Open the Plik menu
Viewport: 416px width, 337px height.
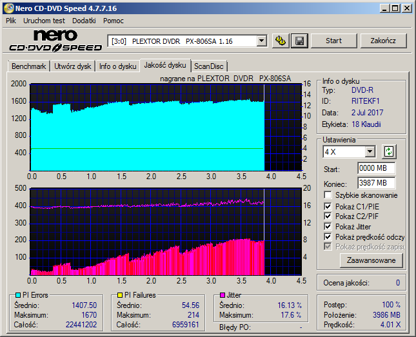tap(11, 21)
